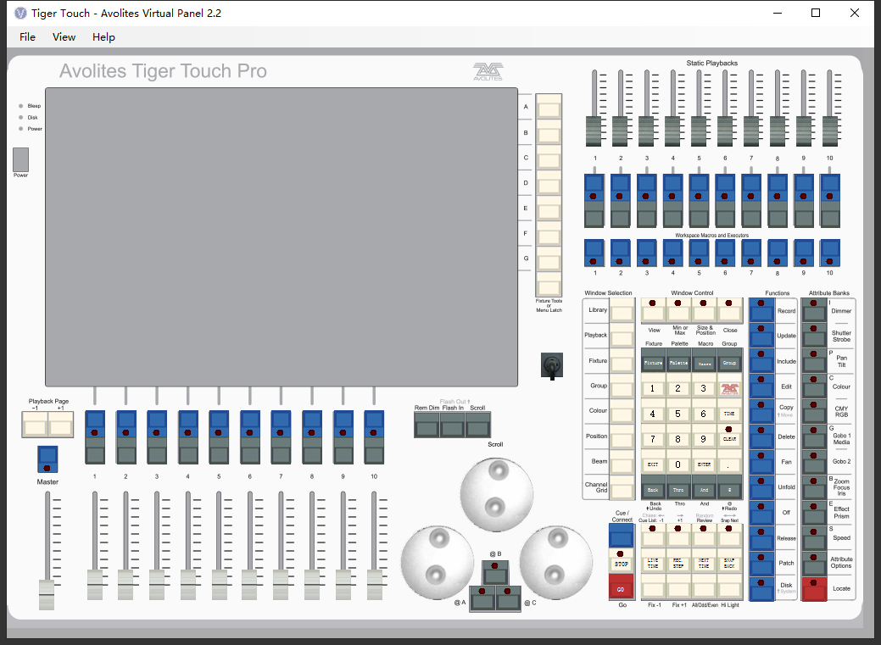Select the Dimmer attribute bank button
The image size is (881, 645).
click(x=813, y=310)
